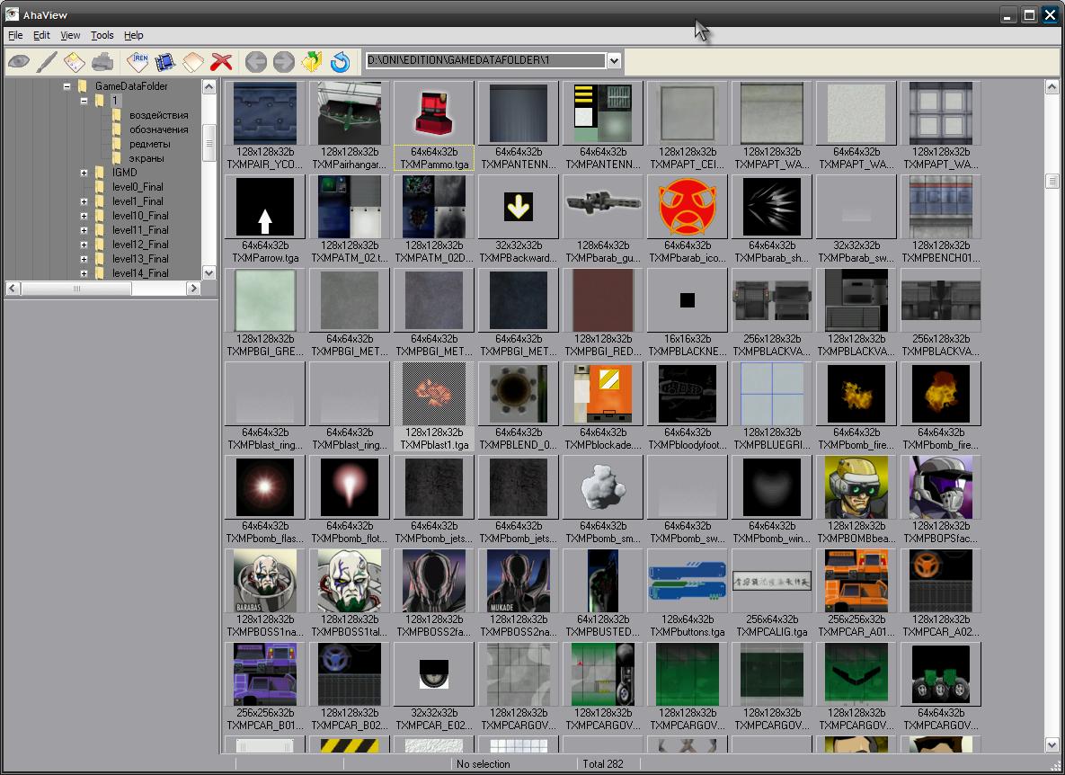Image resolution: width=1065 pixels, height=775 pixels.
Task: Click the blue refresh arrow icon
Action: tap(340, 62)
